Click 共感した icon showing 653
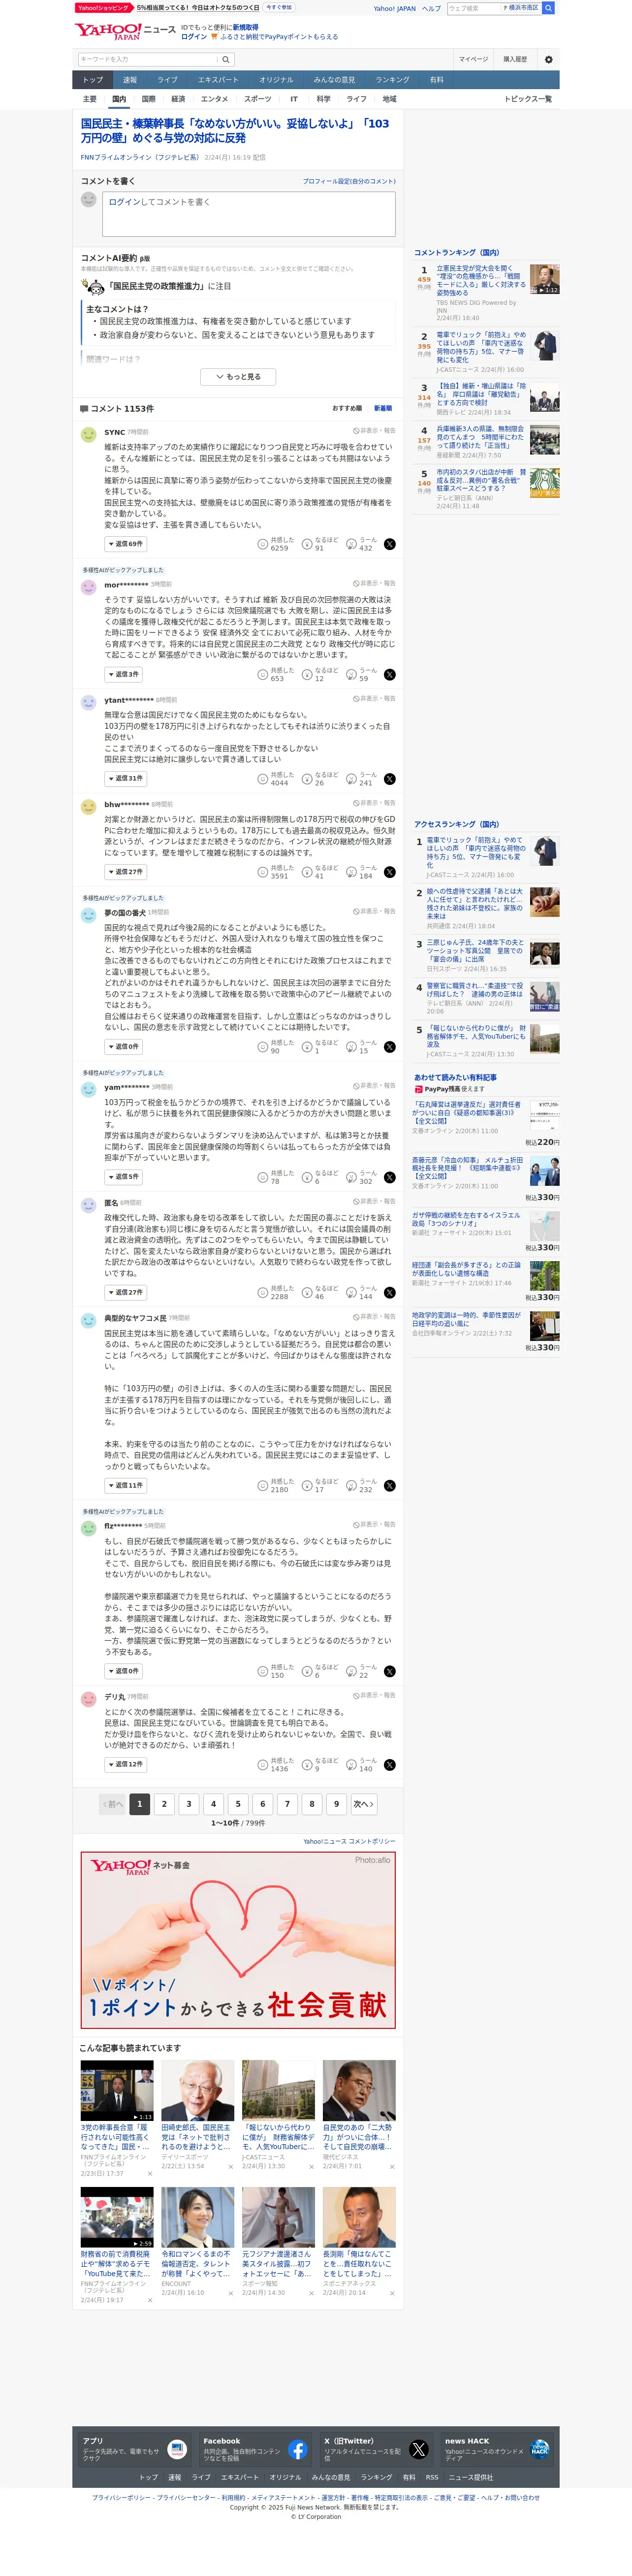 click(263, 675)
